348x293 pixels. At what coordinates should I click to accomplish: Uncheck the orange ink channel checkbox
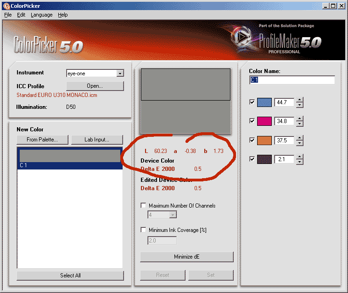coord(252,140)
